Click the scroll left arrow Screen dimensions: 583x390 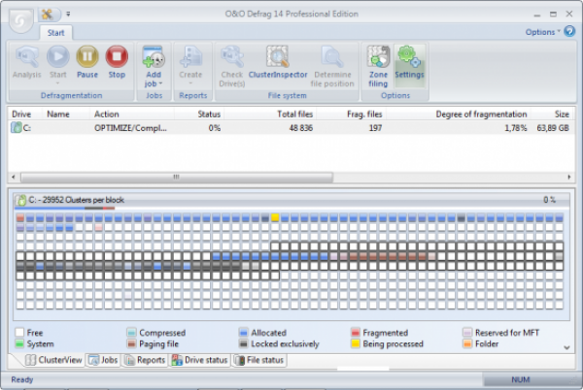pyautogui.click(x=14, y=177)
